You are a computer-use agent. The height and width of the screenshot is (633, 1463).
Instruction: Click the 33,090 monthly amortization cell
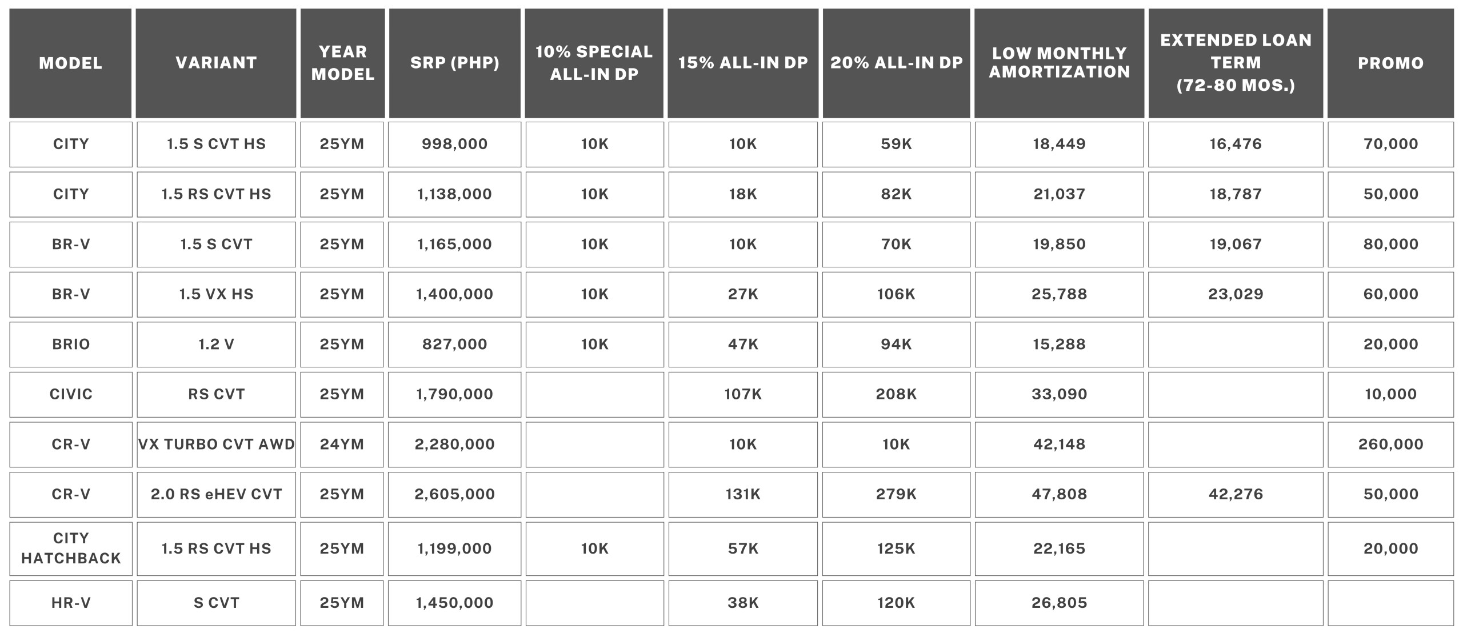point(1059,394)
